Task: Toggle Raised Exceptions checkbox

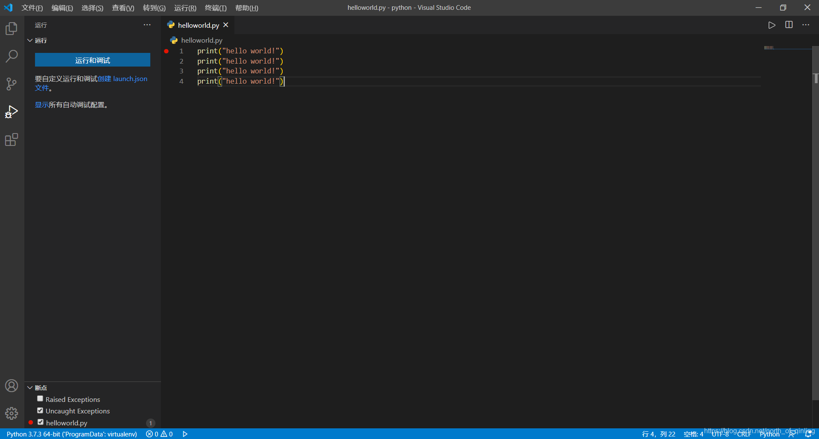Action: 40,398
